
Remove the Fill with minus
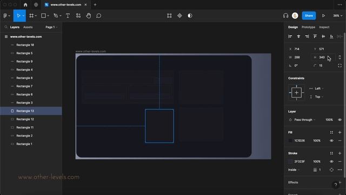point(340,141)
